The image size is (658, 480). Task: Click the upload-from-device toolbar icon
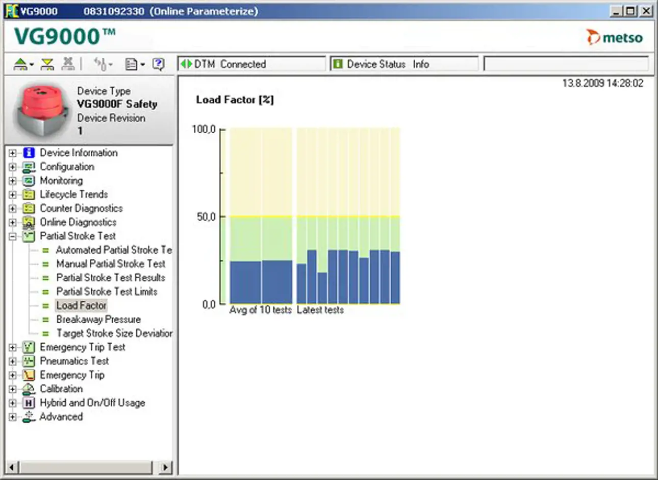(x=20, y=64)
